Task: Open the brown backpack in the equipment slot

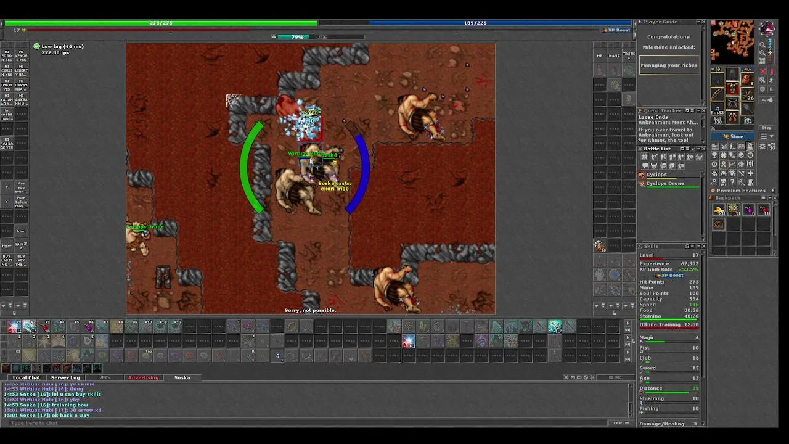Action: coord(747,80)
